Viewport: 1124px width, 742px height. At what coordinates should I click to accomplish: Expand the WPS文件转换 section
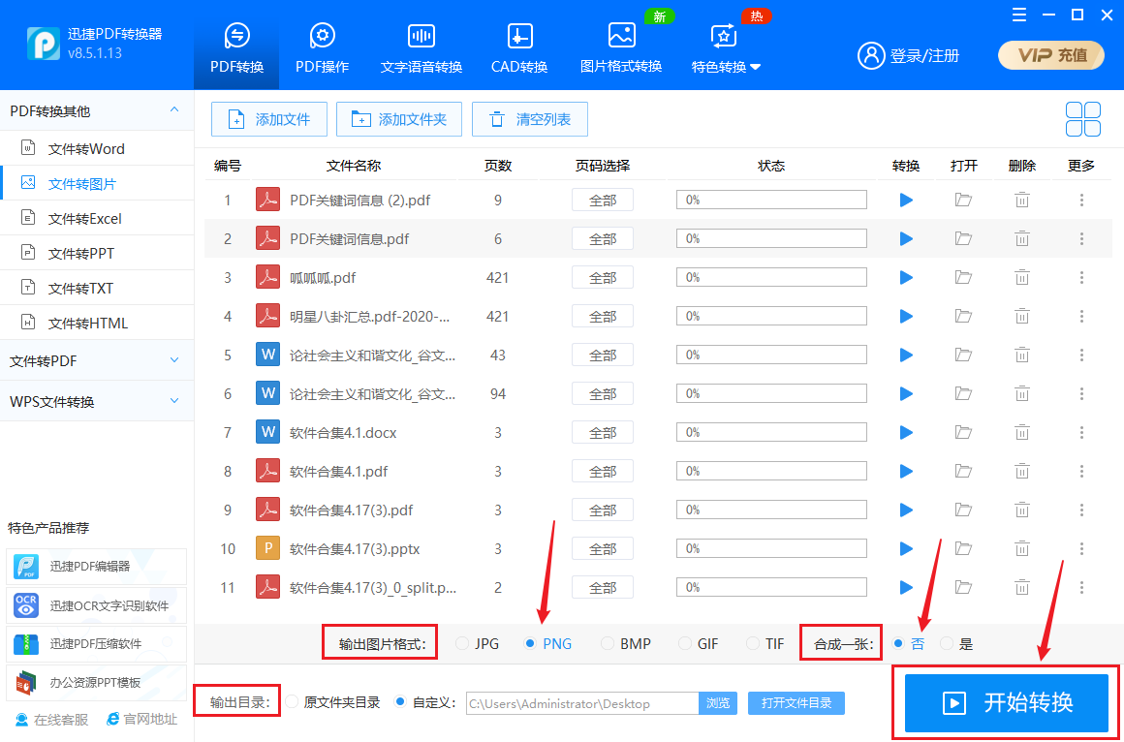point(174,401)
